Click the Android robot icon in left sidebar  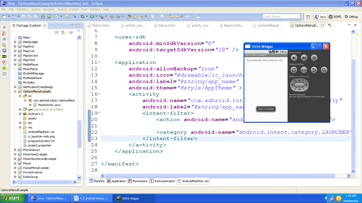[x=4, y=68]
